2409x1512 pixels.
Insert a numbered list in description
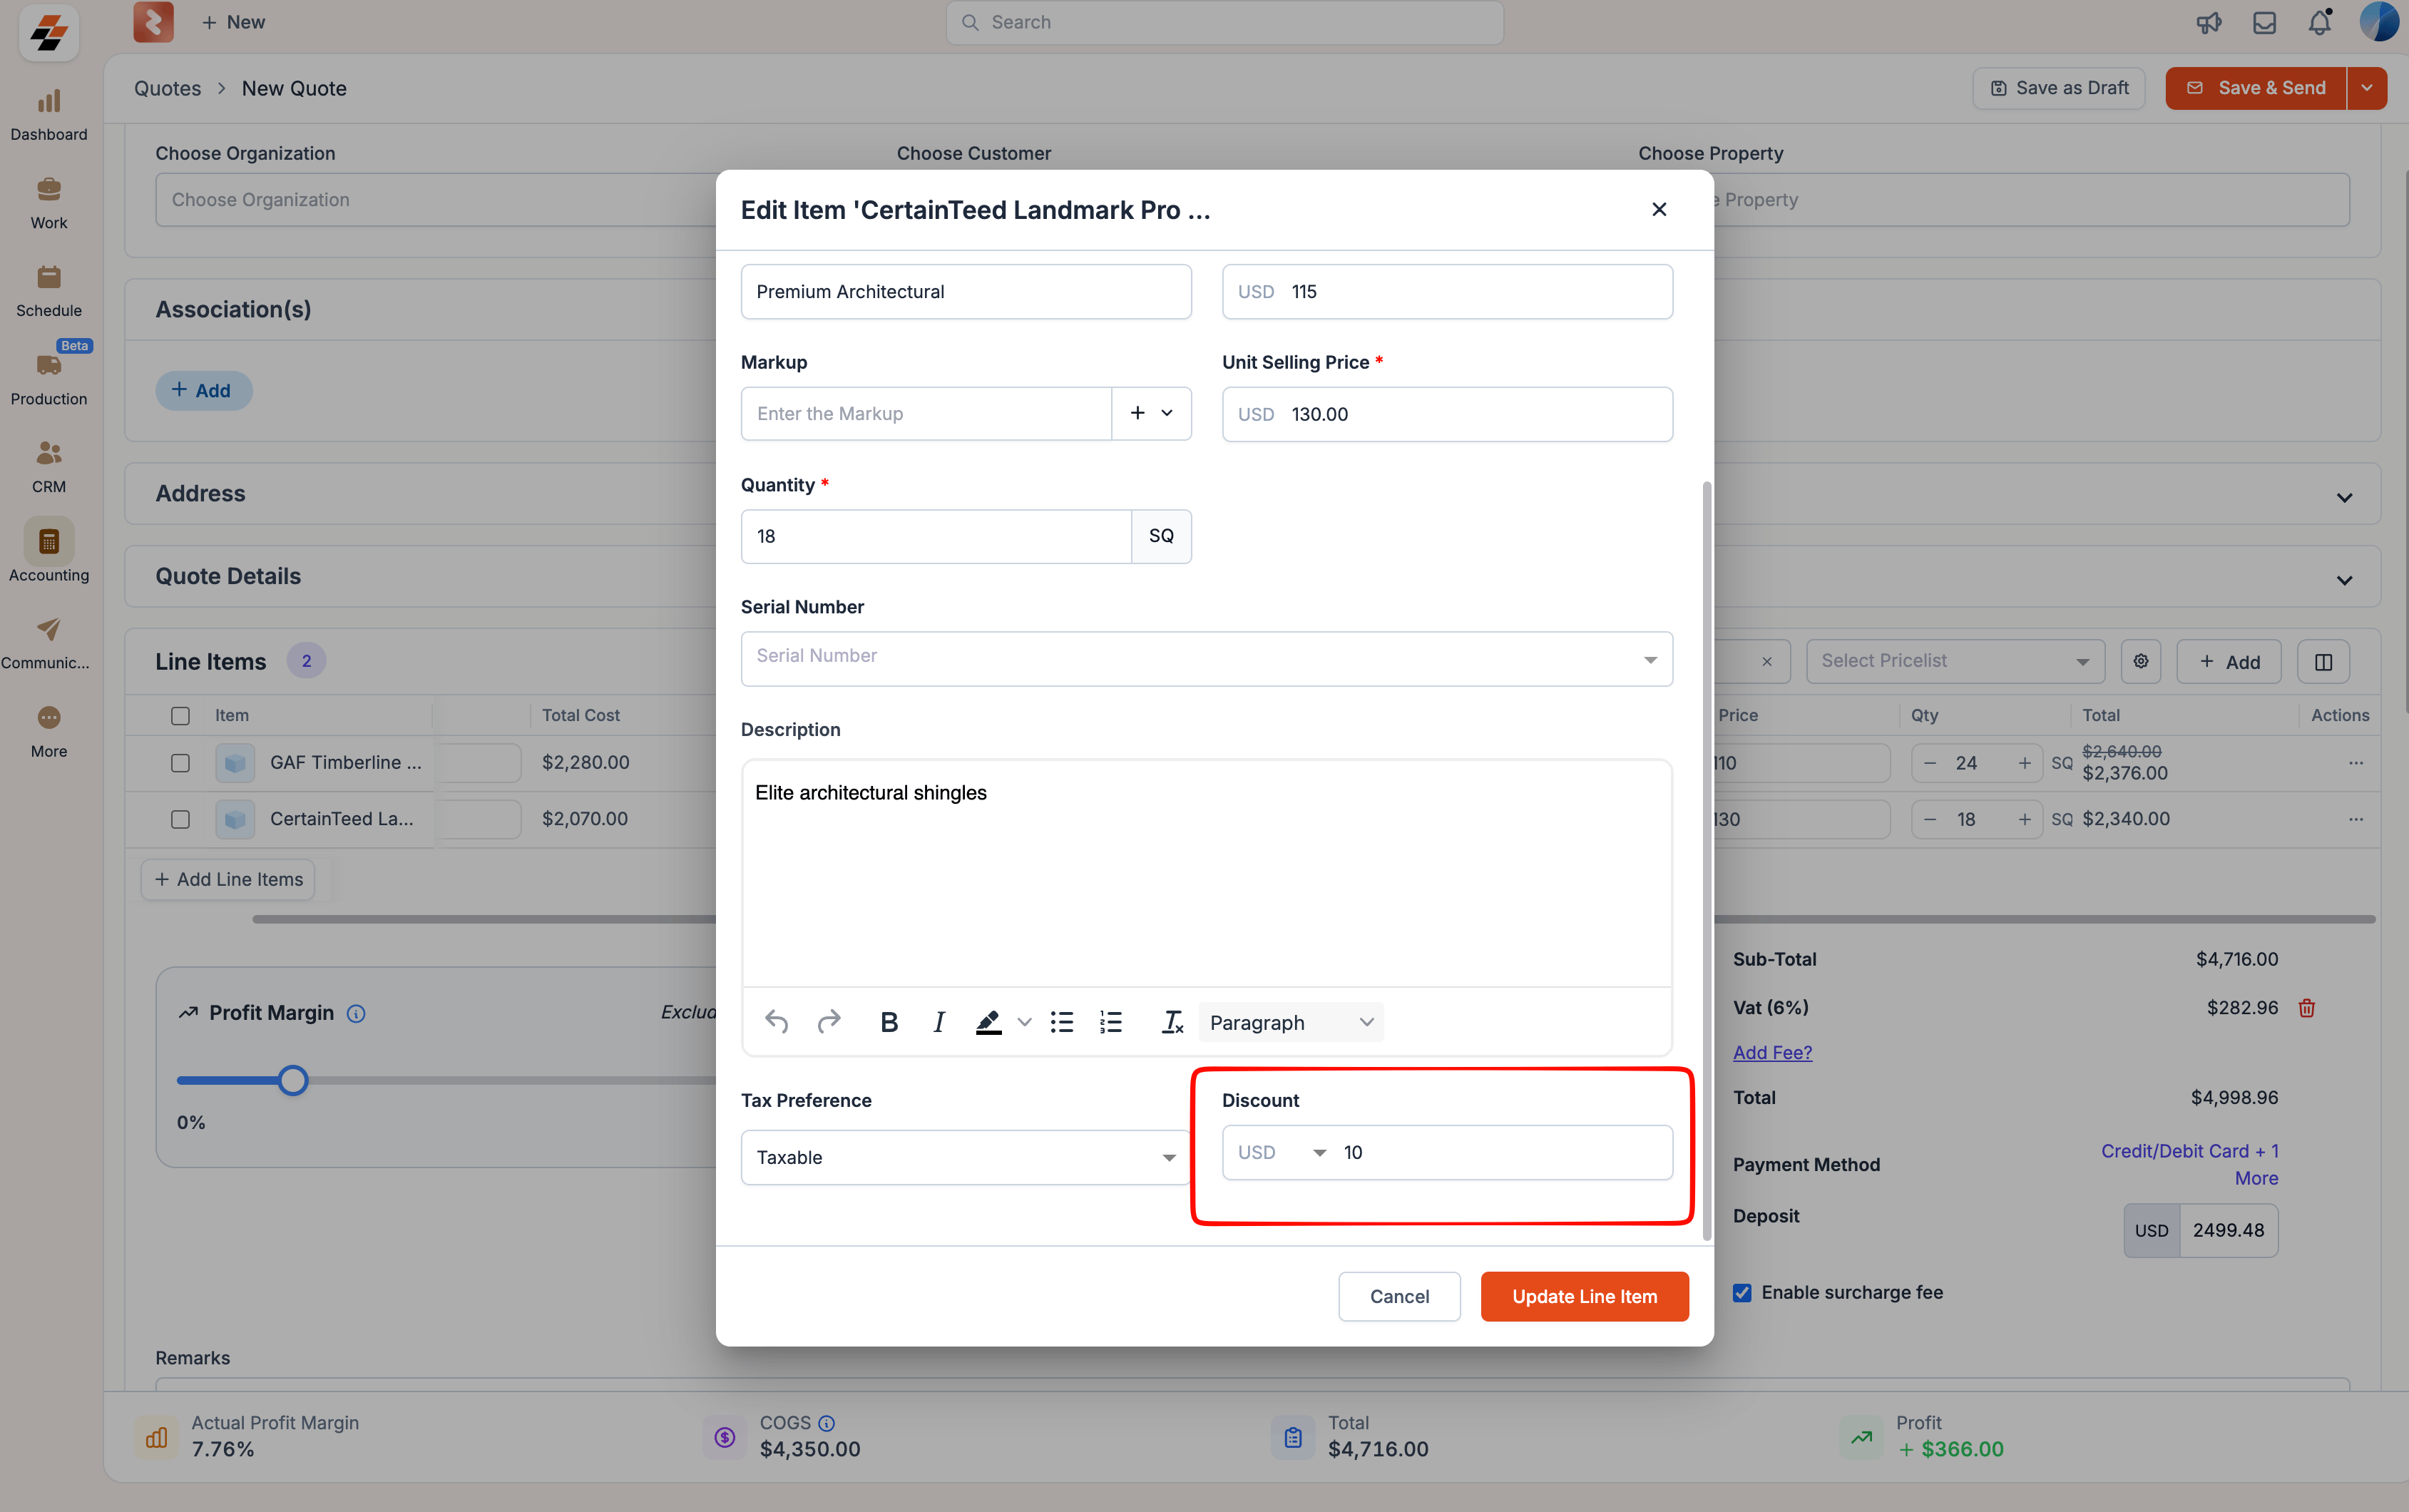1110,1022
